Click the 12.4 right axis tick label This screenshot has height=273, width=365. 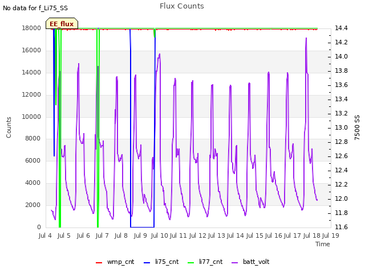[x=341, y=171]
